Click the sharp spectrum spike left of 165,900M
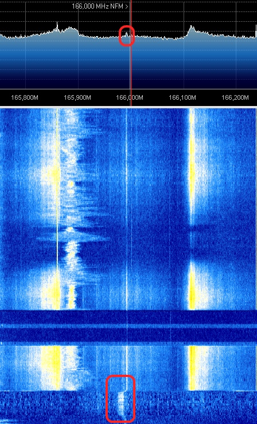Screen dimensions: 257x424 (57, 26)
